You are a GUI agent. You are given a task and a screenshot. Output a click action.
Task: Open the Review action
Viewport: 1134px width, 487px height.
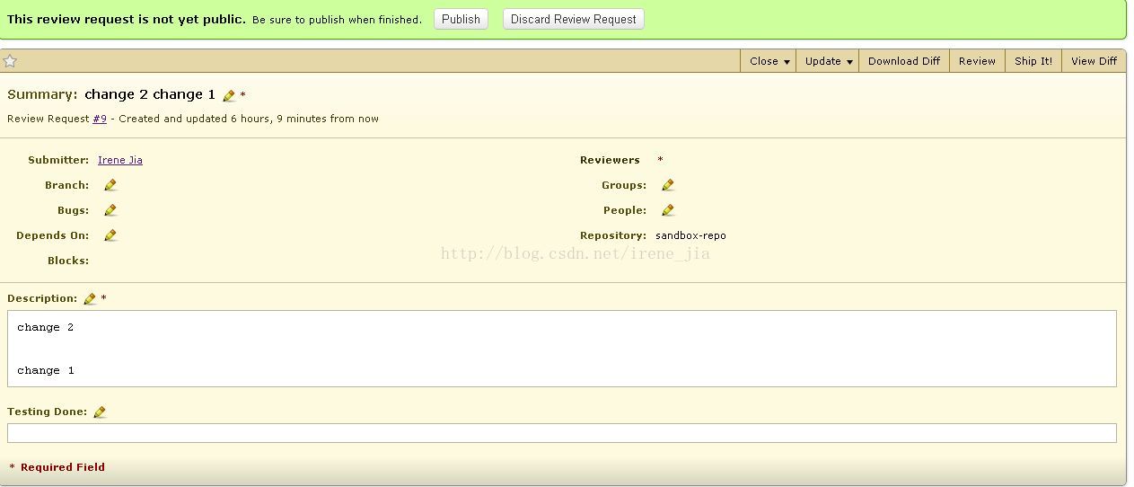(x=977, y=61)
